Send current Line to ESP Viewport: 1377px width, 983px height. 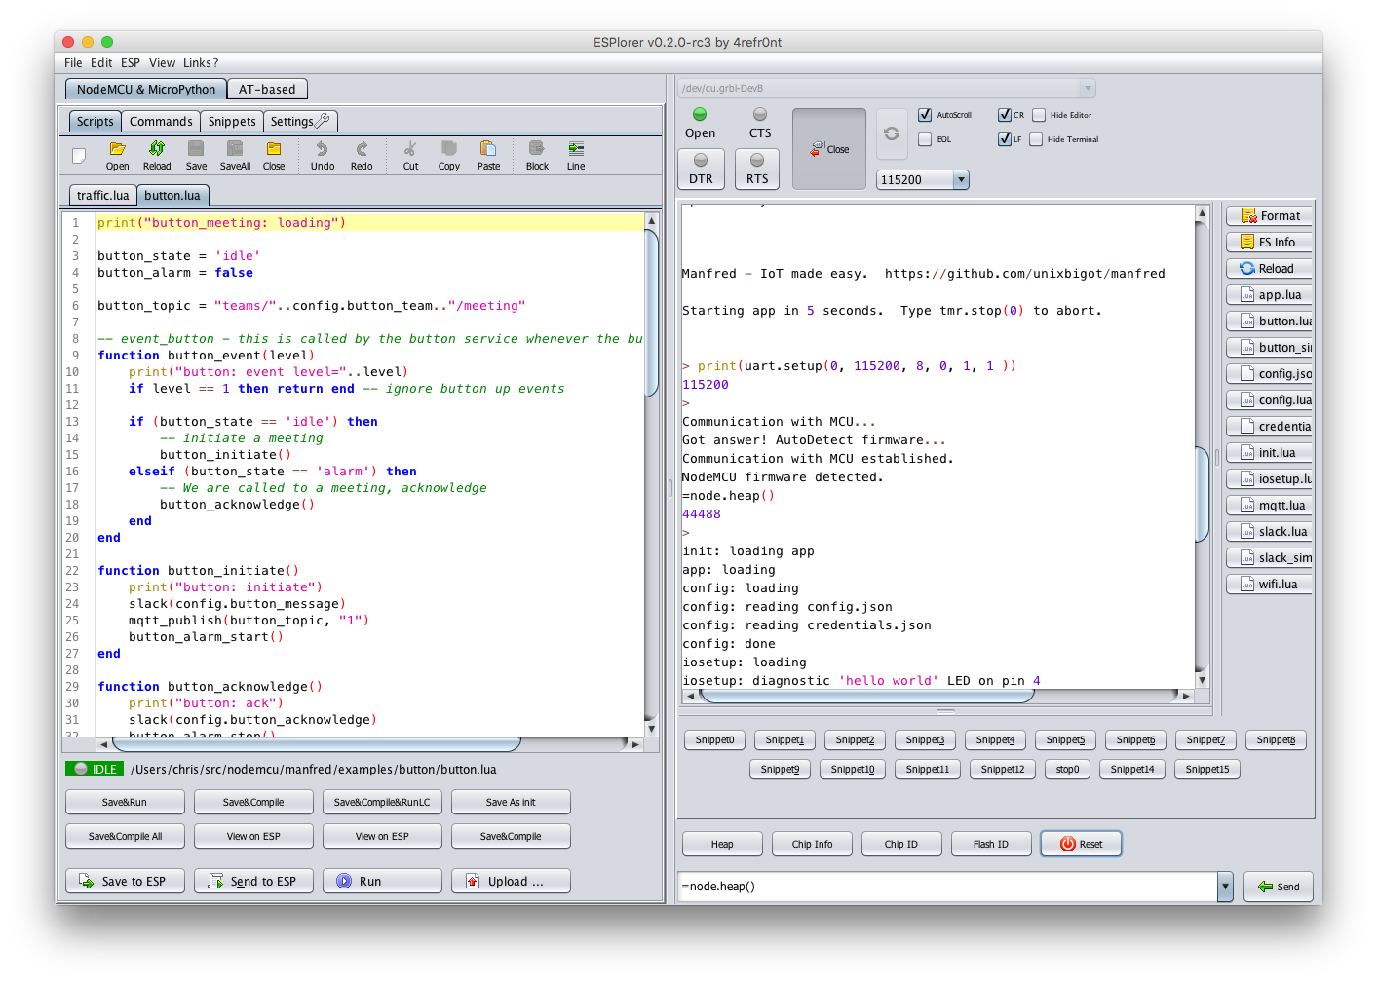576,155
